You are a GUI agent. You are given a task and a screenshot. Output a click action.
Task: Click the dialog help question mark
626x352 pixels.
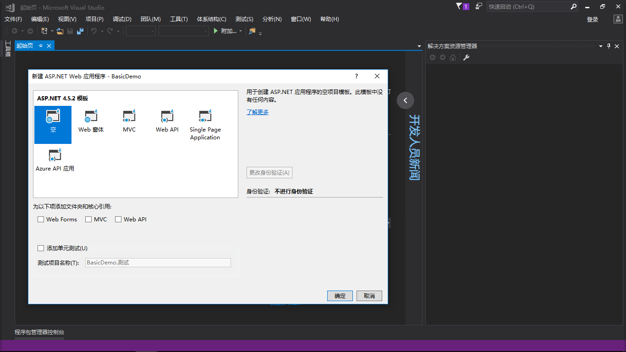[357, 76]
